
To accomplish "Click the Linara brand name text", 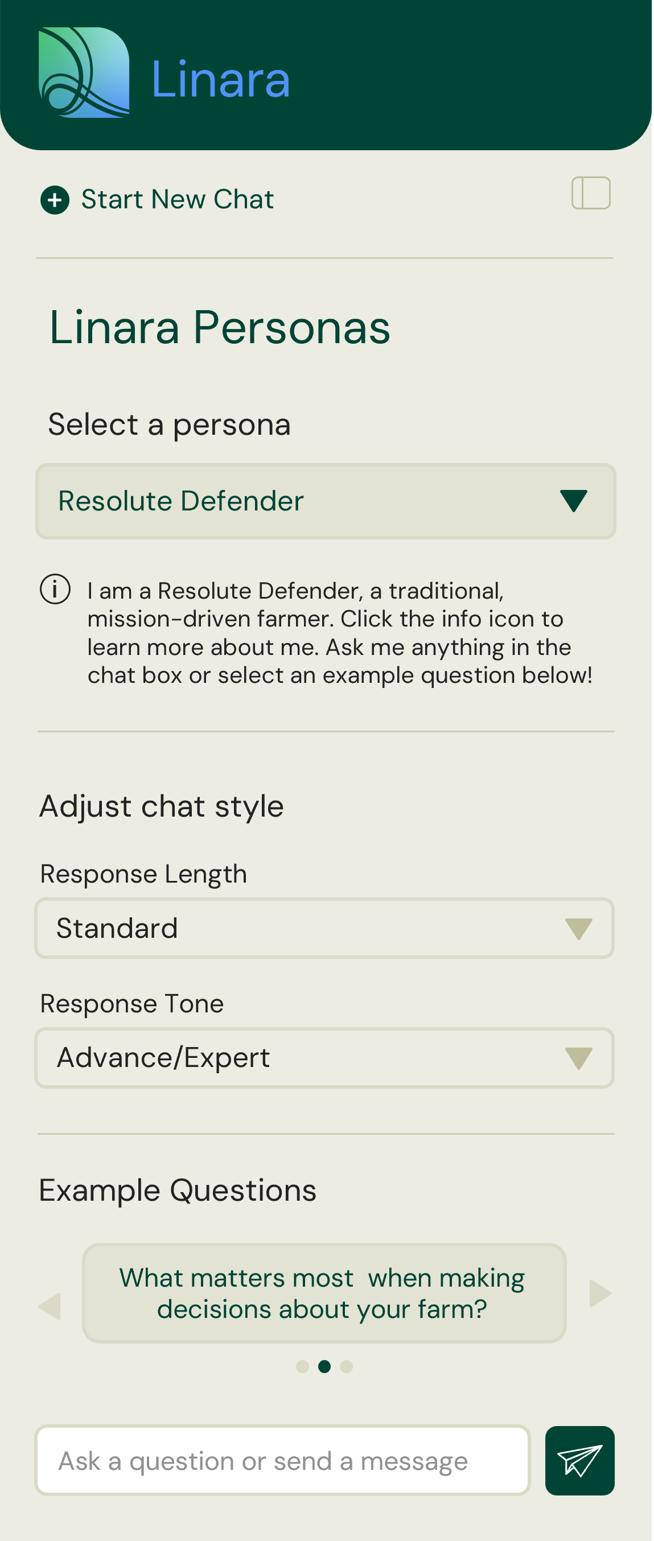I will 220,79.
